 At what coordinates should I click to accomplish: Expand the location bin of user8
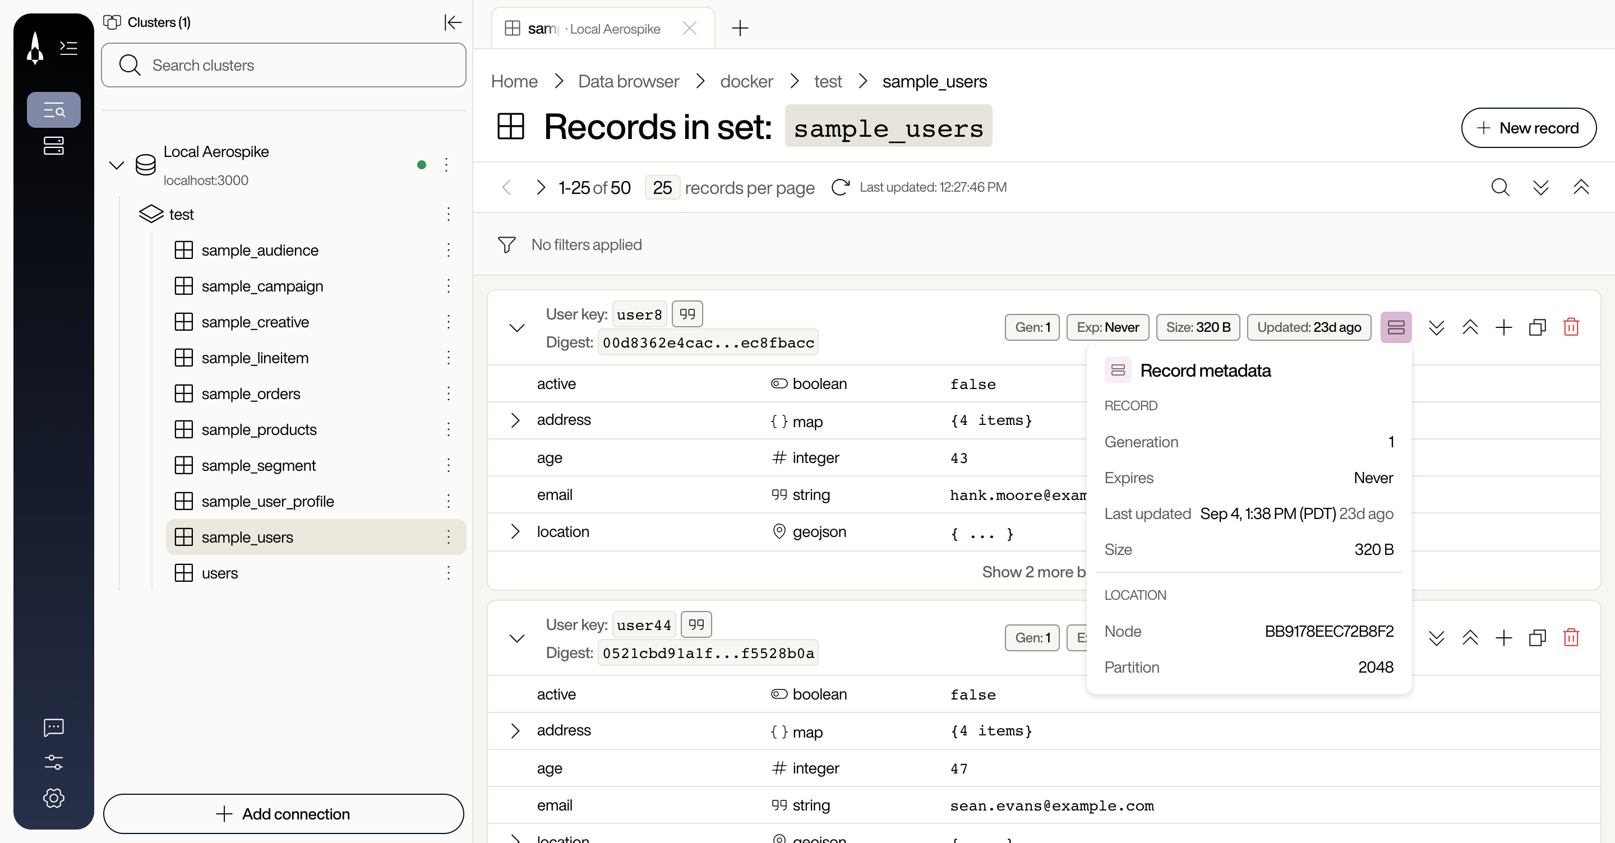point(515,531)
